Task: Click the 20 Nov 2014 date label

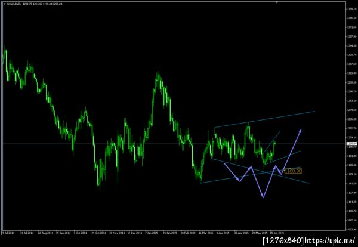Action: click(x=117, y=233)
